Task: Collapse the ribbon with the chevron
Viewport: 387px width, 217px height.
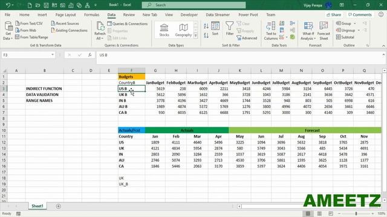Action: point(383,46)
